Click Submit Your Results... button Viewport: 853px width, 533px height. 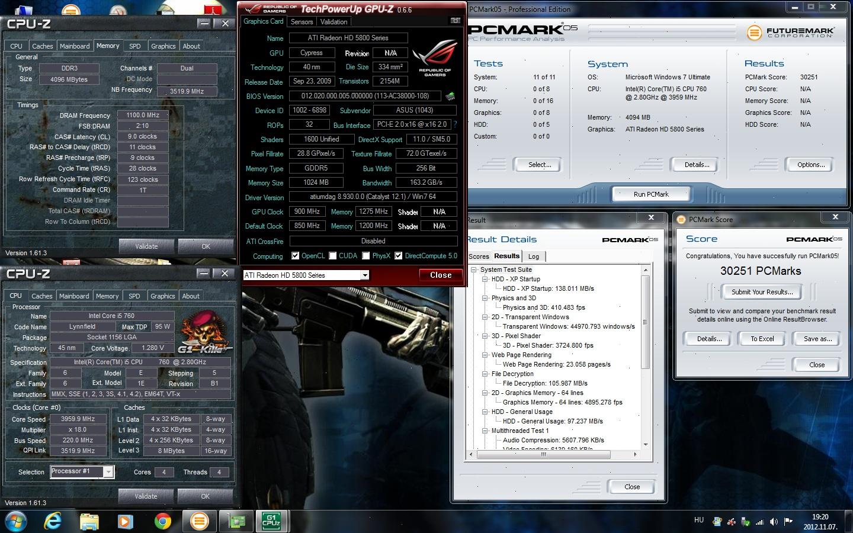point(762,292)
